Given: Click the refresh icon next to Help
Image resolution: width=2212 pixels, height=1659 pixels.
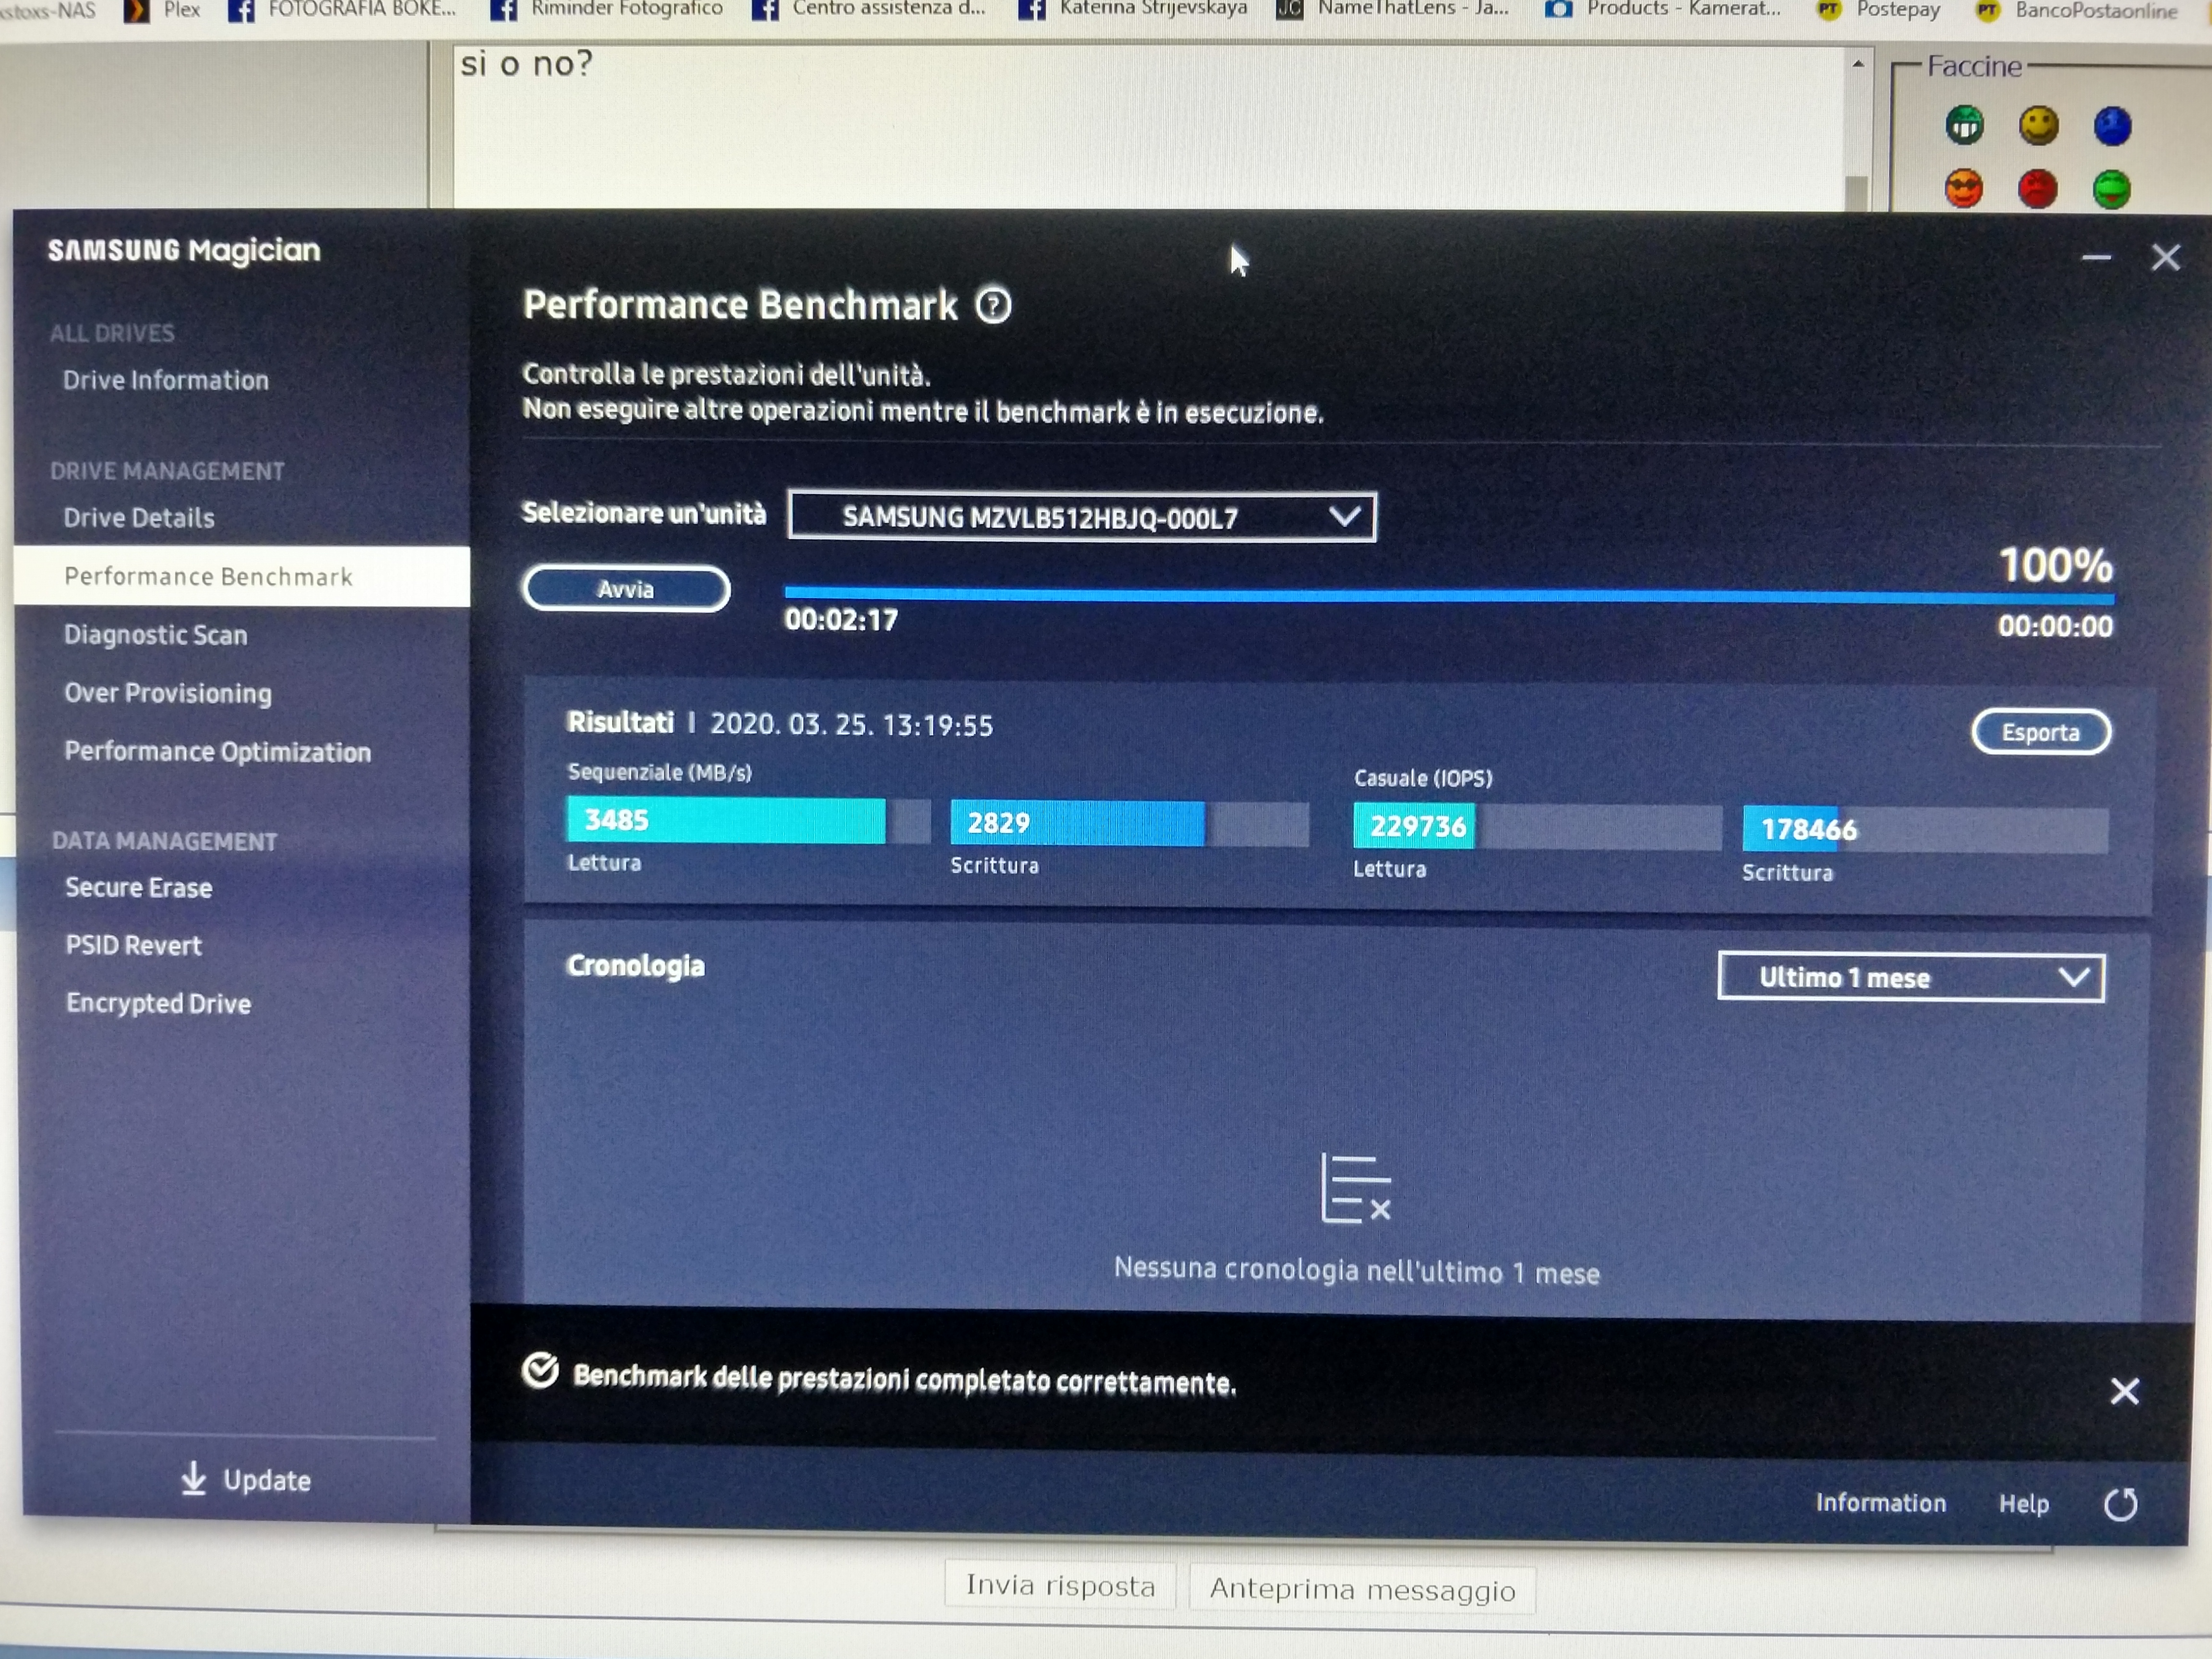Looking at the screenshot, I should [2120, 1504].
